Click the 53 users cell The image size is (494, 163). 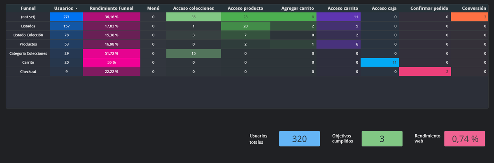[67, 44]
